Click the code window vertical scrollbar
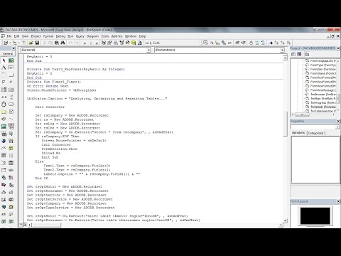This screenshot has width=341, height=256. [x=285, y=139]
